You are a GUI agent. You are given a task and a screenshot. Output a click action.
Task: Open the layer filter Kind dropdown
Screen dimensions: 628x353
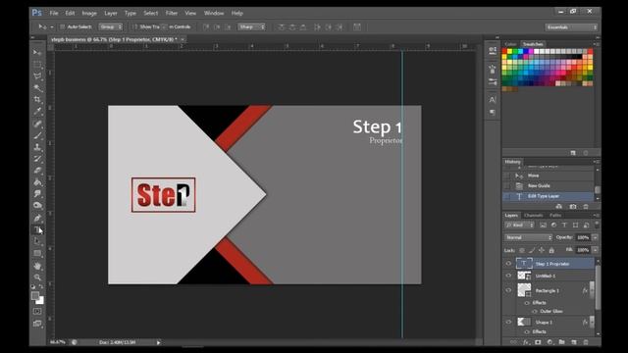pos(519,225)
